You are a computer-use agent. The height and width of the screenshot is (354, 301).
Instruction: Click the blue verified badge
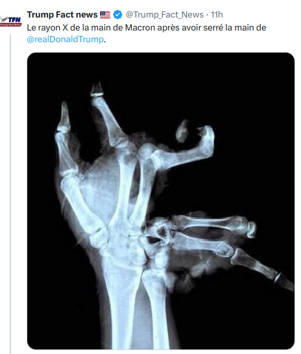pos(117,15)
